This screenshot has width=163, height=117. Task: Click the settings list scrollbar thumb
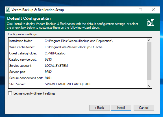(149, 61)
